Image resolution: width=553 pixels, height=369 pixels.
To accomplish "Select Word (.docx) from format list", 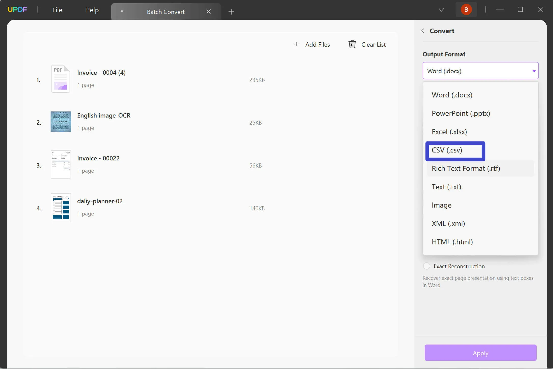I will 452,95.
